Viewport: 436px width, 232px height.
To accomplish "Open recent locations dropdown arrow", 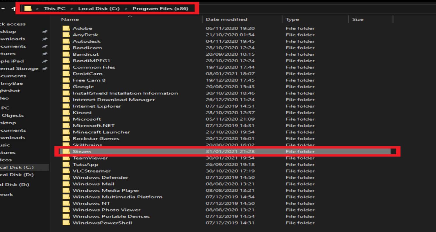I will [3, 9].
